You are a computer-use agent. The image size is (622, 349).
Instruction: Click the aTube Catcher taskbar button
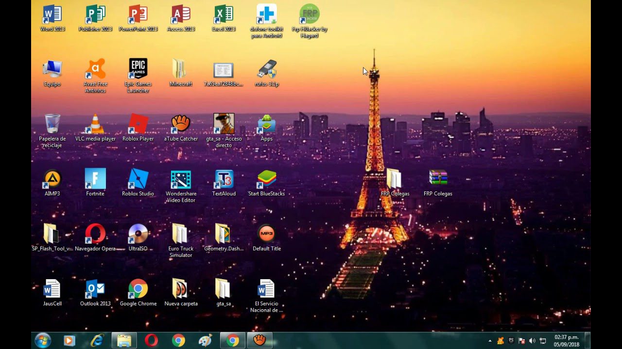pyautogui.click(x=260, y=340)
